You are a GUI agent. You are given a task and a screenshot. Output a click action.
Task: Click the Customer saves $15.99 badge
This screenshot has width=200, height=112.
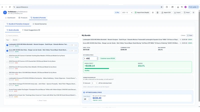click(107, 58)
